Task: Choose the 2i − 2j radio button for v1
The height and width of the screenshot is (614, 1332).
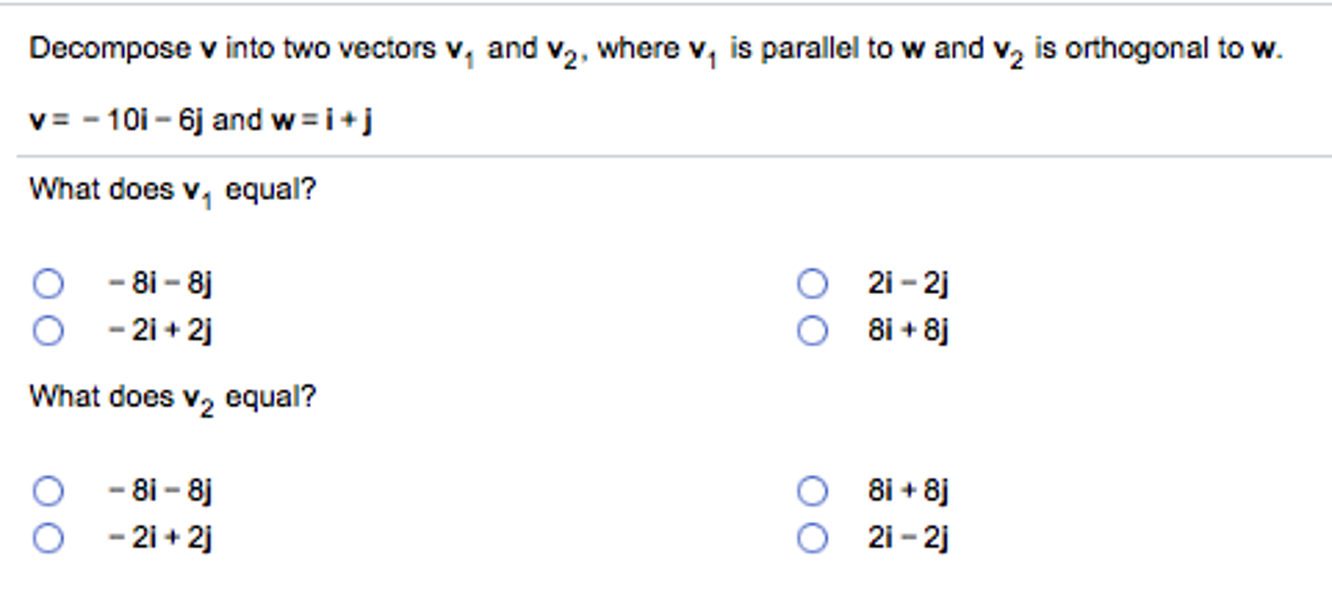Action: tap(812, 284)
